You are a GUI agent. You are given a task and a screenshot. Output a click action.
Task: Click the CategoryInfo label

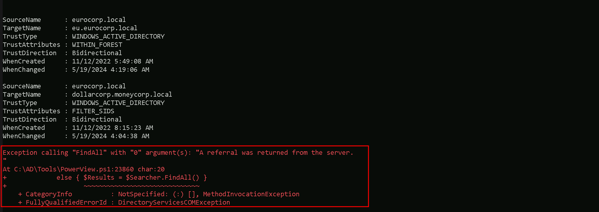pyautogui.click(x=49, y=194)
